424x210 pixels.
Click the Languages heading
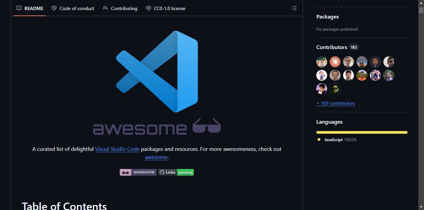coord(329,122)
